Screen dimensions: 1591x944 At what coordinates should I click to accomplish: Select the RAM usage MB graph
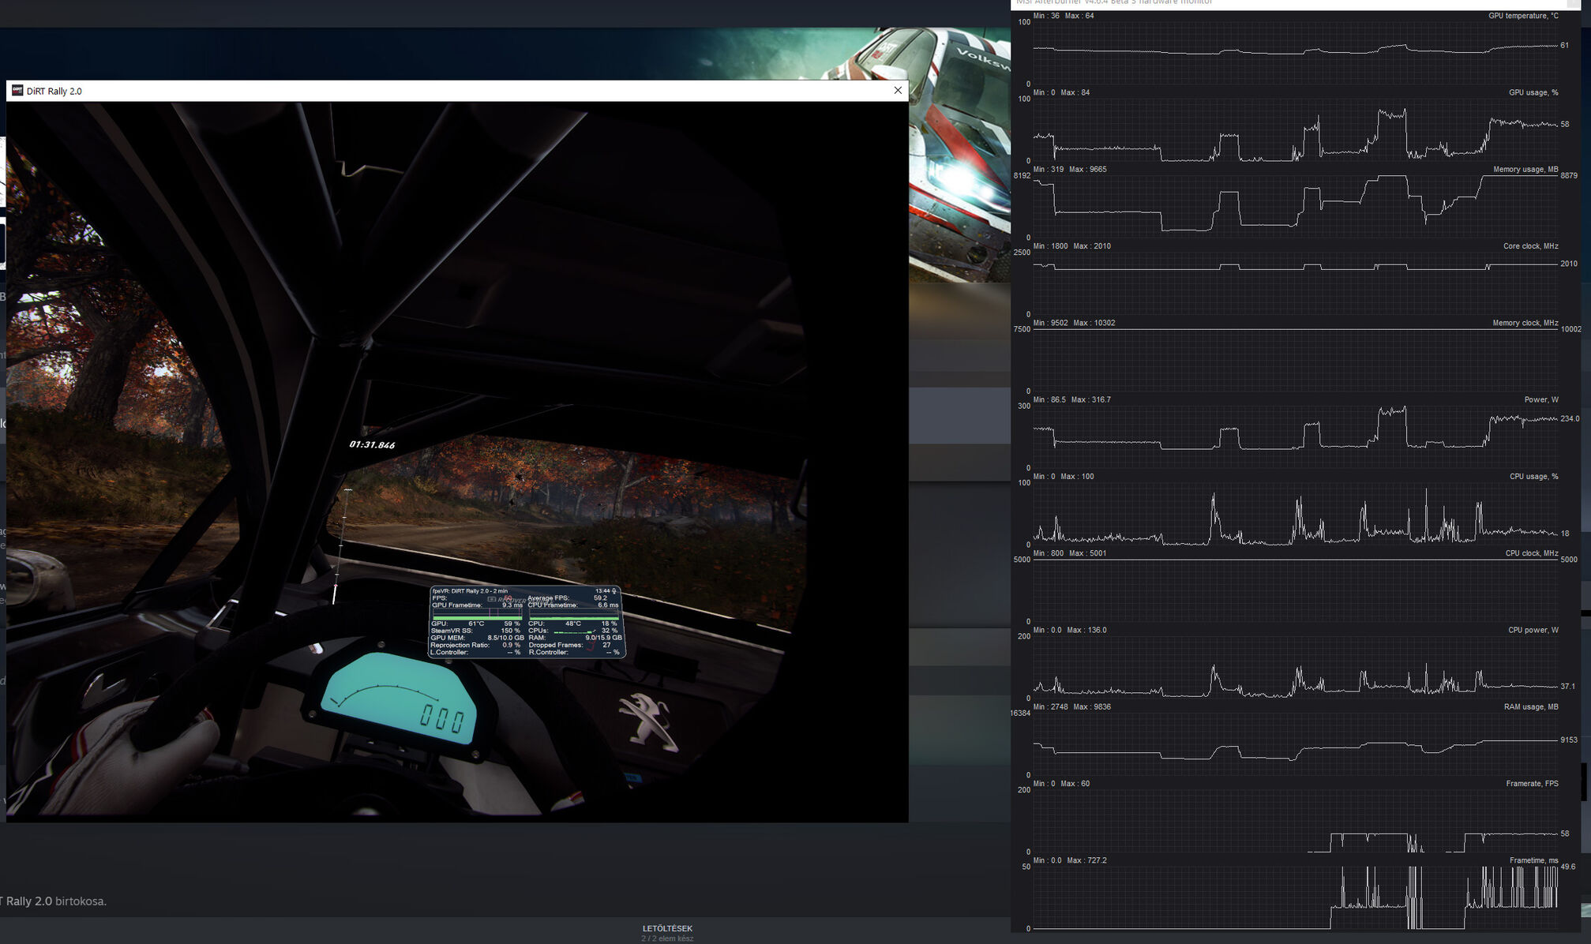[x=1295, y=744]
